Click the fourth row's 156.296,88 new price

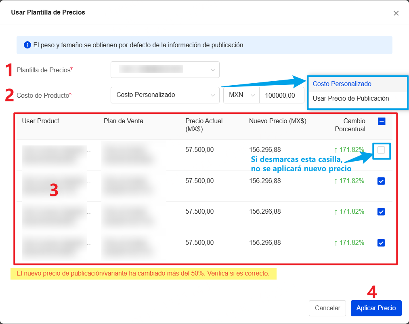click(265, 242)
